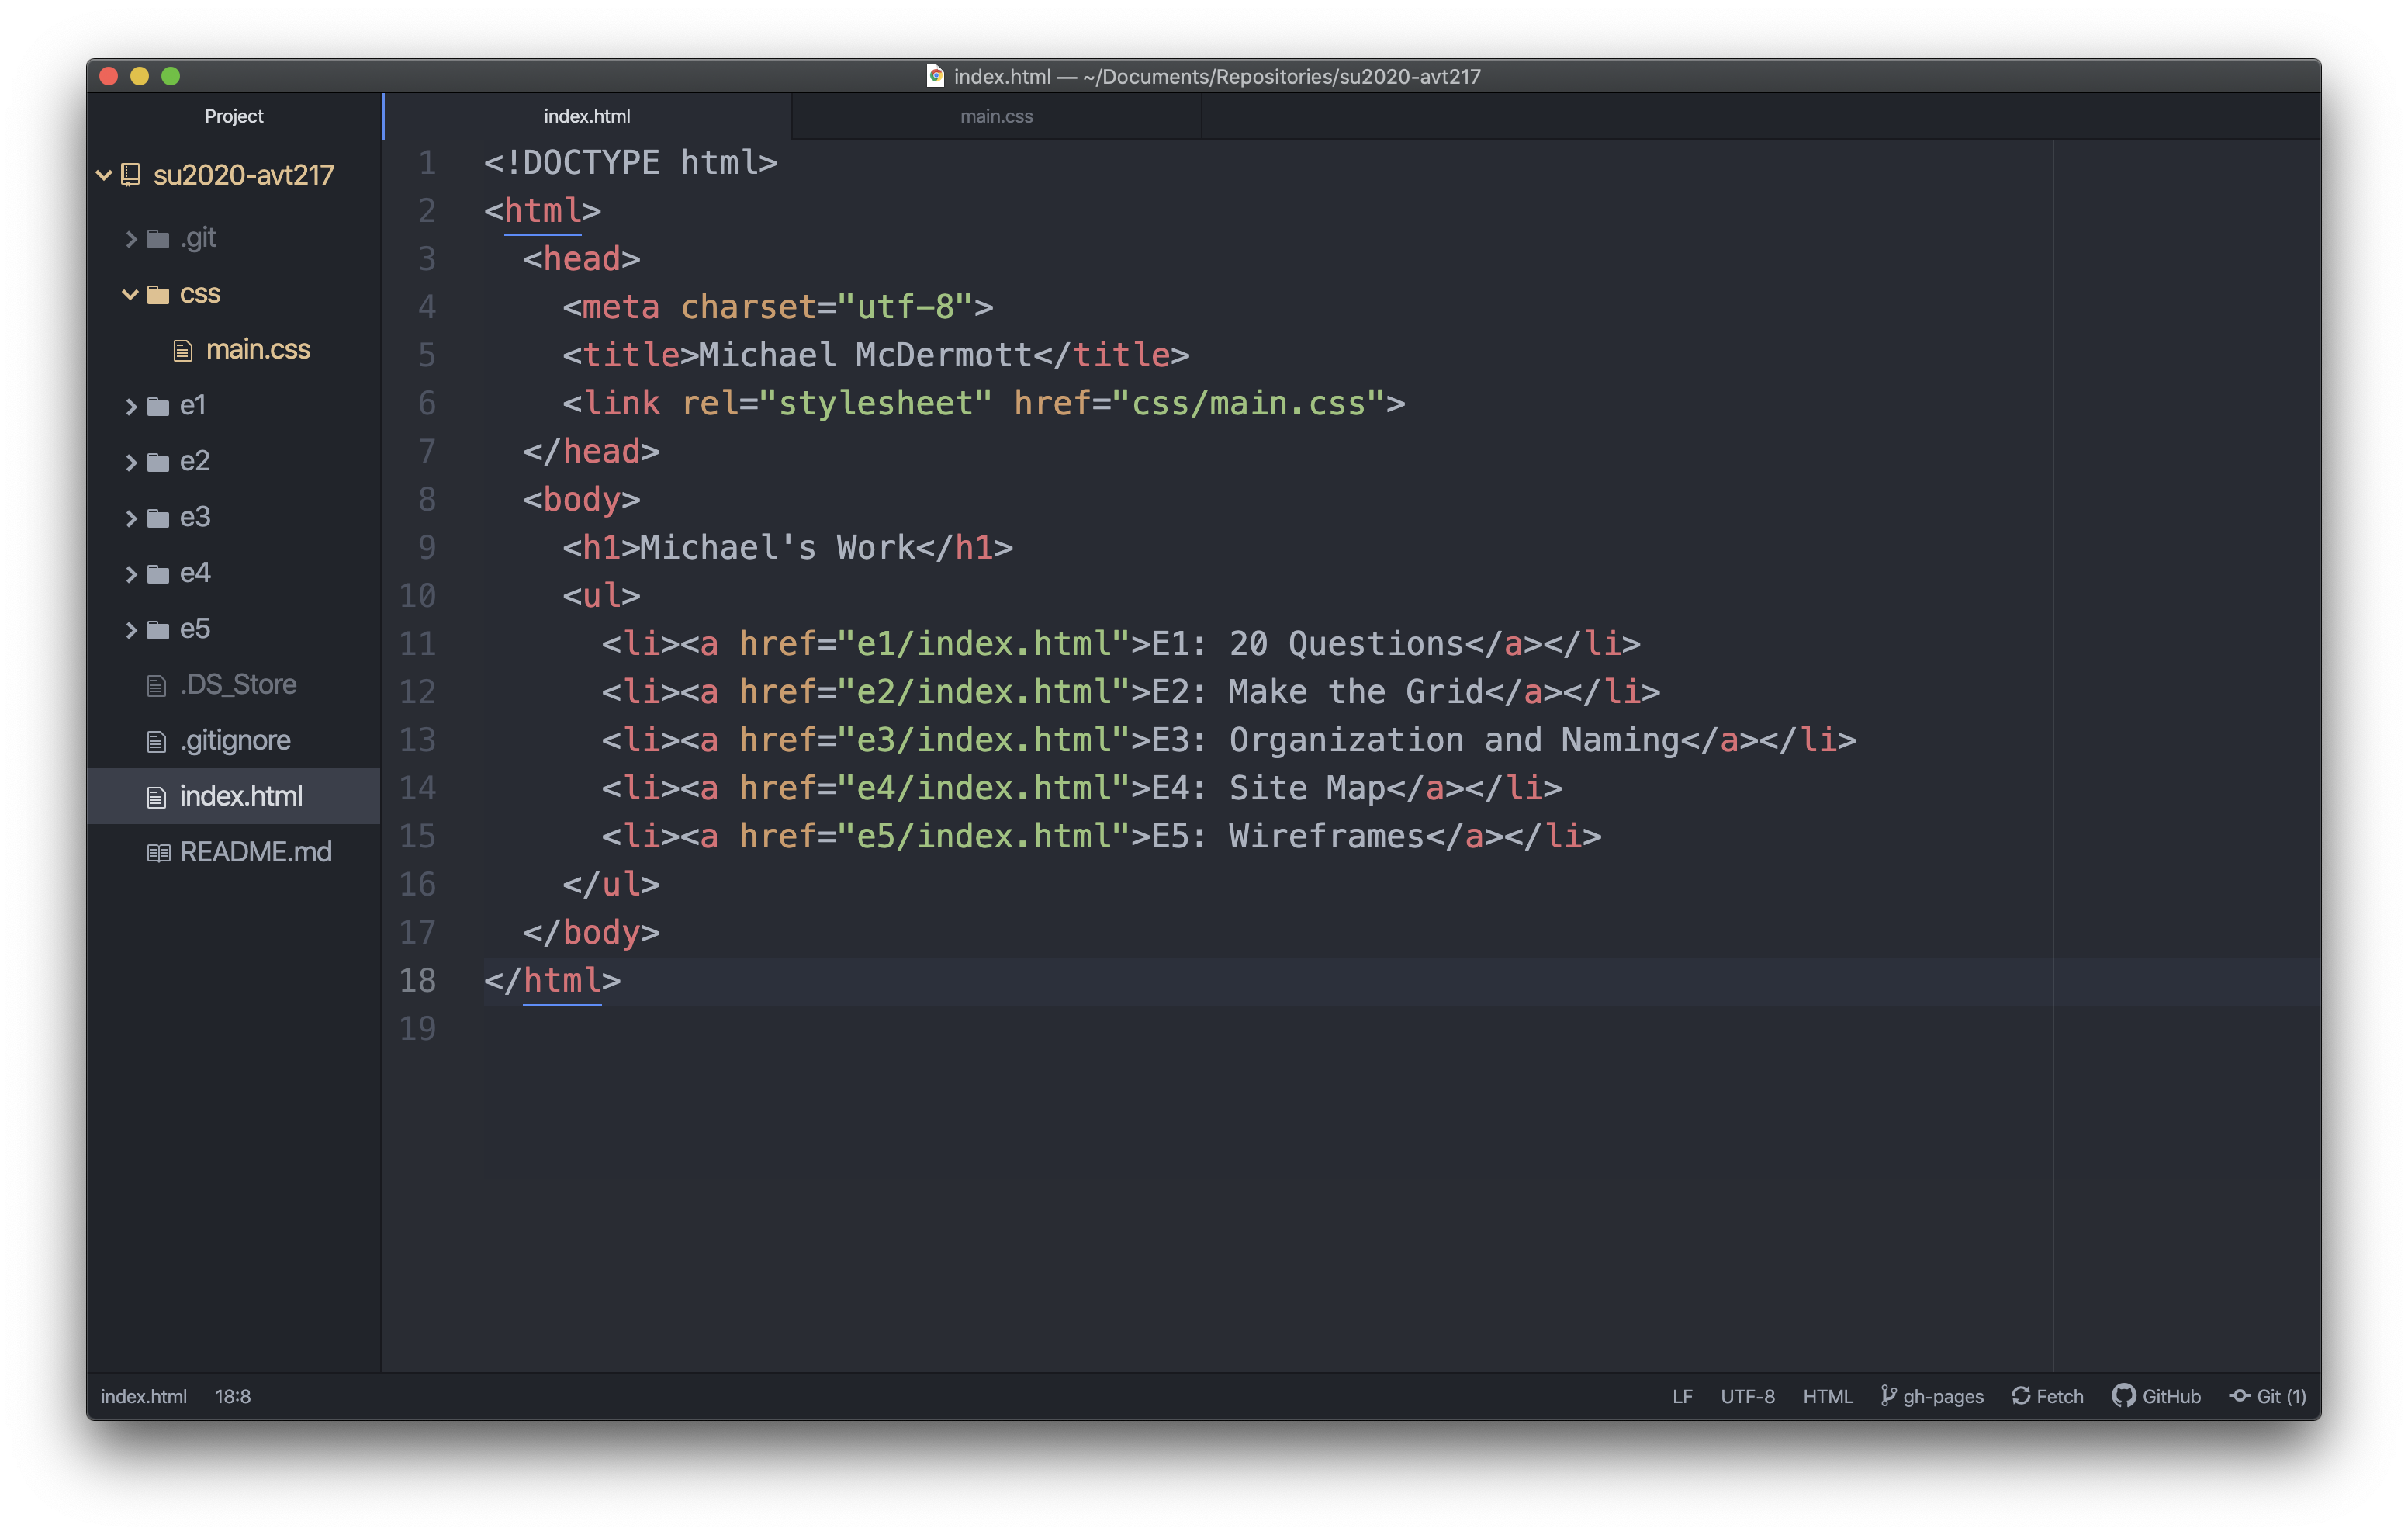Screen dimensions: 2408x1535
Task: Click the README.md book icon
Action: pyautogui.click(x=158, y=853)
